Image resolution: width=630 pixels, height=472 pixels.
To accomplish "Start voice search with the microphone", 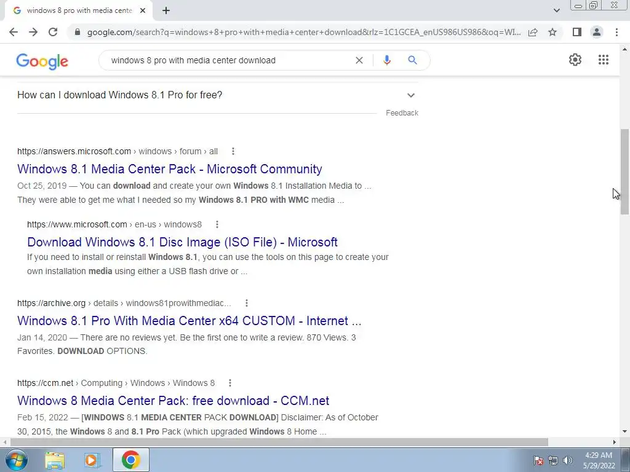I will tap(386, 60).
